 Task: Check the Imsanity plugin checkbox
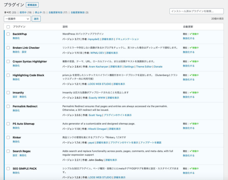8,93
